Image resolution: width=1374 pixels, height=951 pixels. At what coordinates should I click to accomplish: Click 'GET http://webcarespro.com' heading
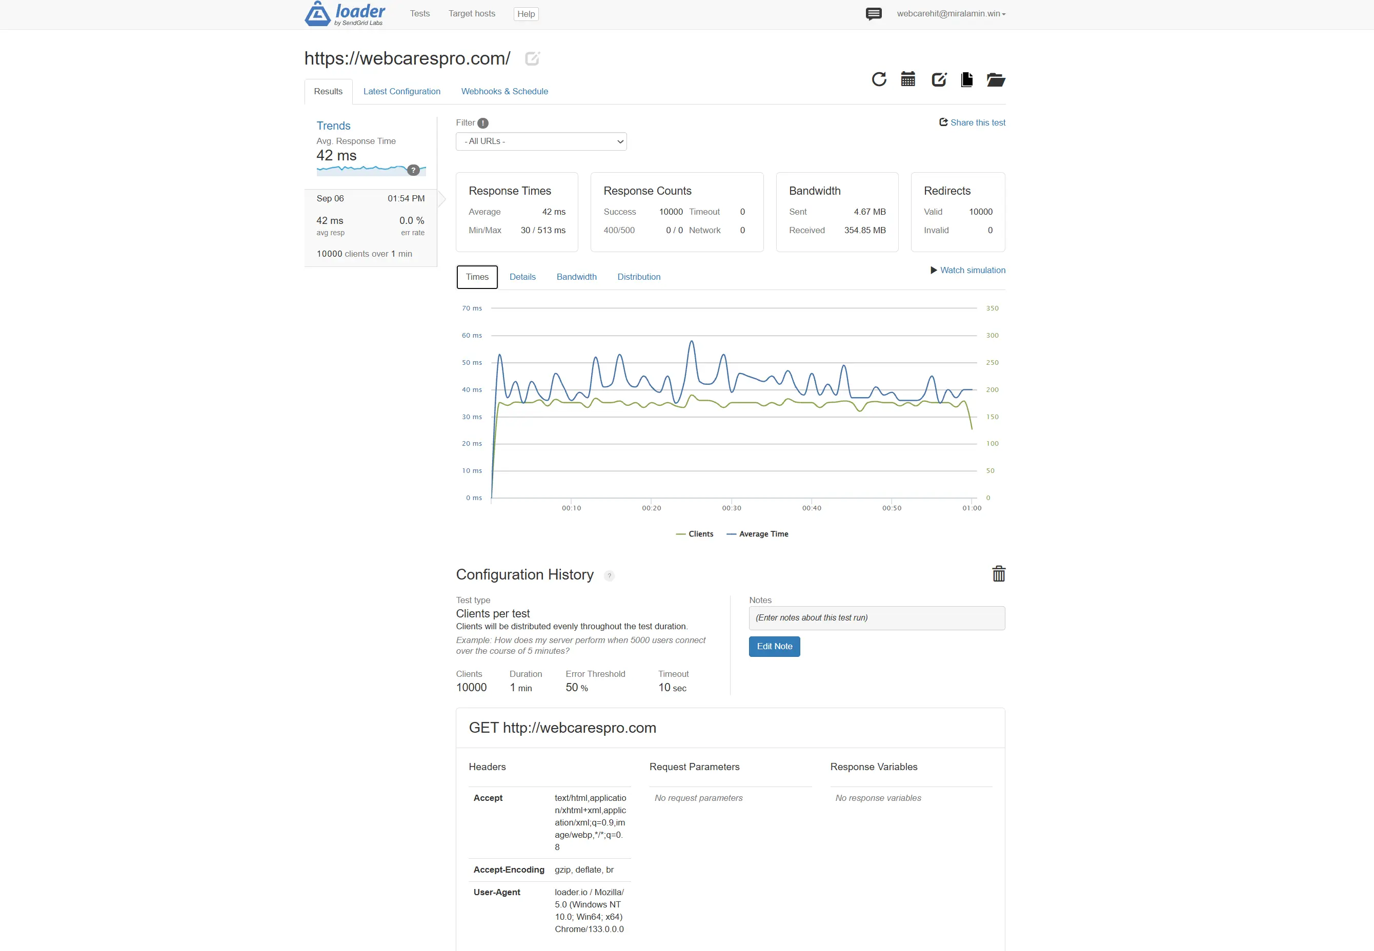pyautogui.click(x=562, y=728)
